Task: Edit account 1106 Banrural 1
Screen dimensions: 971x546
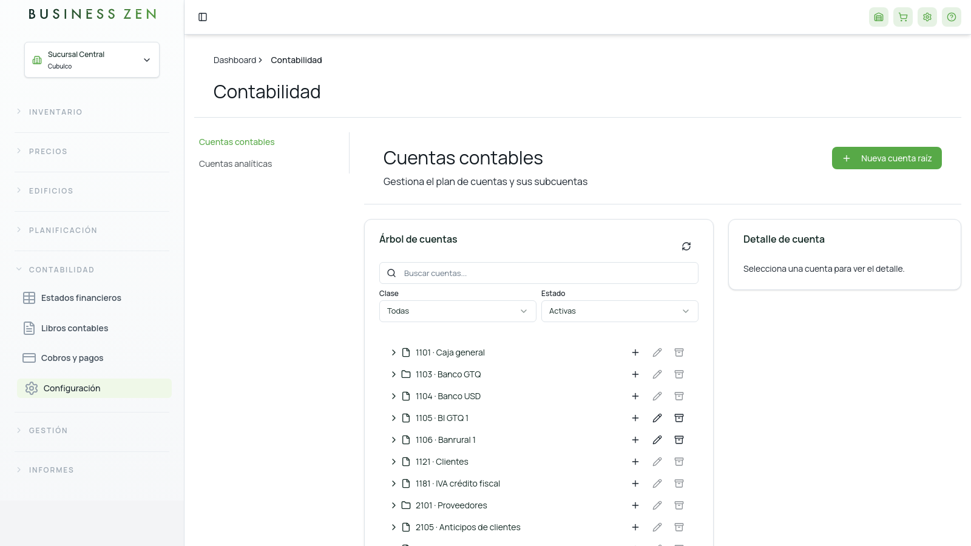Action: click(657, 440)
